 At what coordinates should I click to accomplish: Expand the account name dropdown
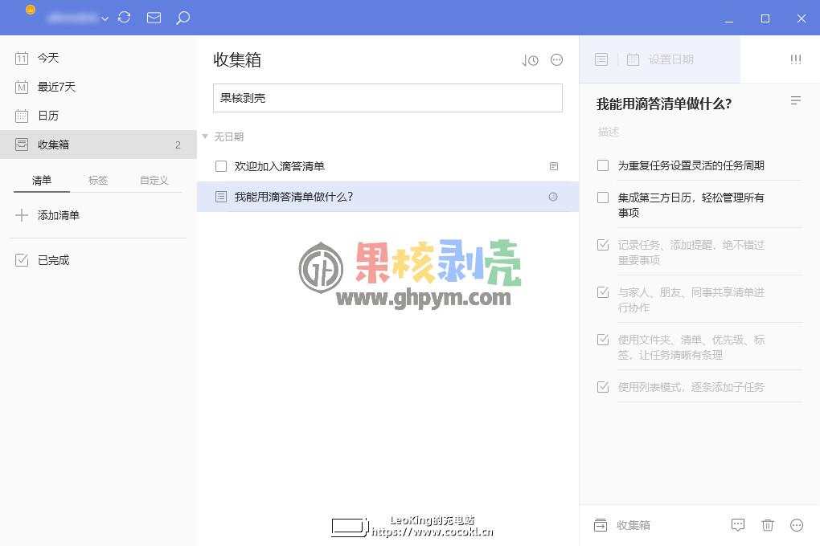(105, 18)
